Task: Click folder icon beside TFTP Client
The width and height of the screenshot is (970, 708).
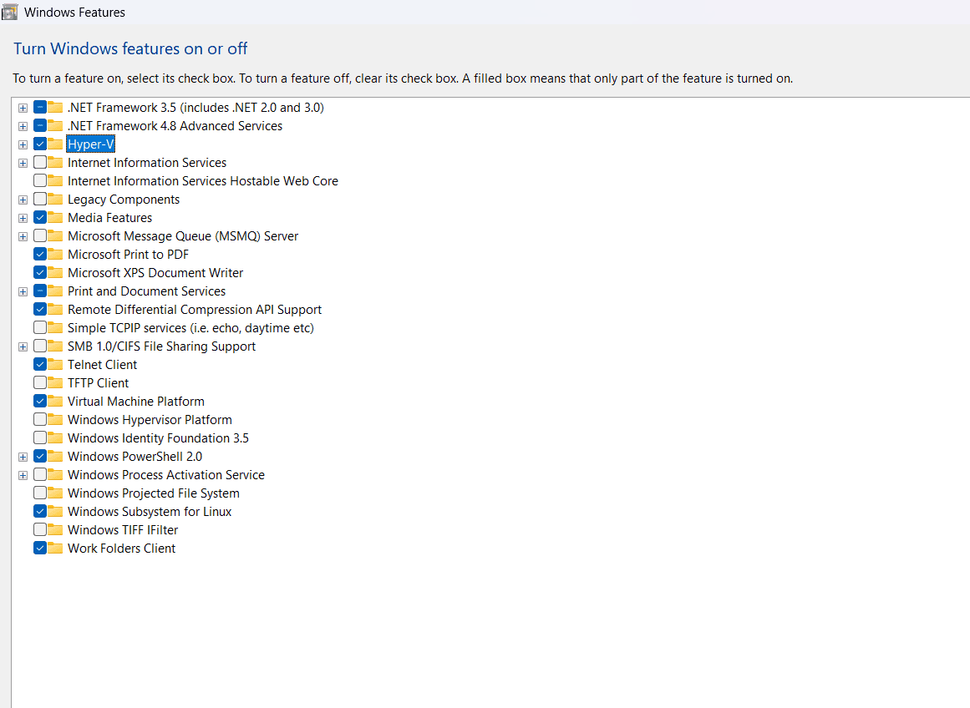Action: [56, 382]
